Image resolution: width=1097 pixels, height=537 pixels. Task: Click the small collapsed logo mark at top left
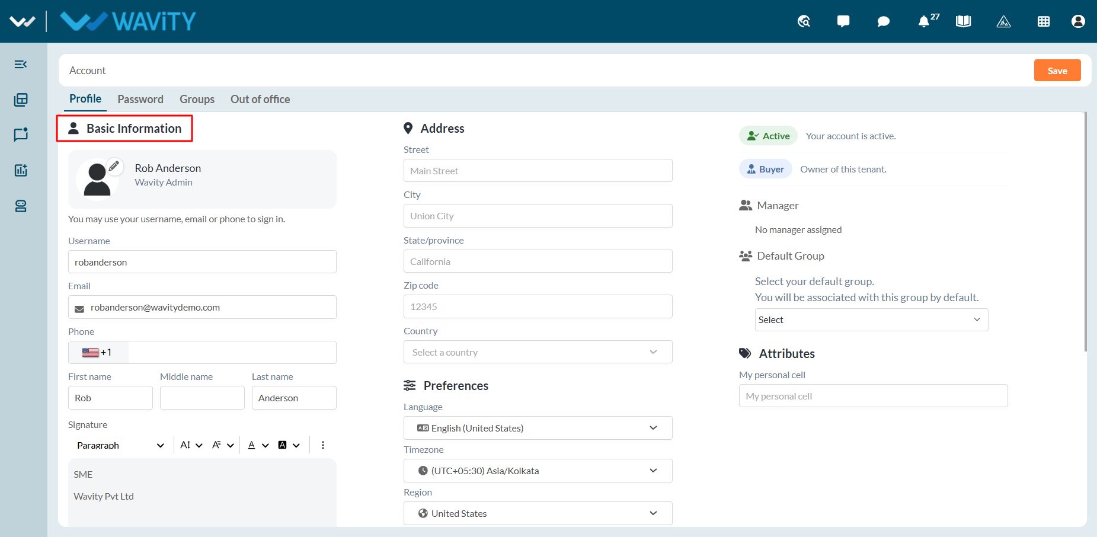click(x=23, y=21)
